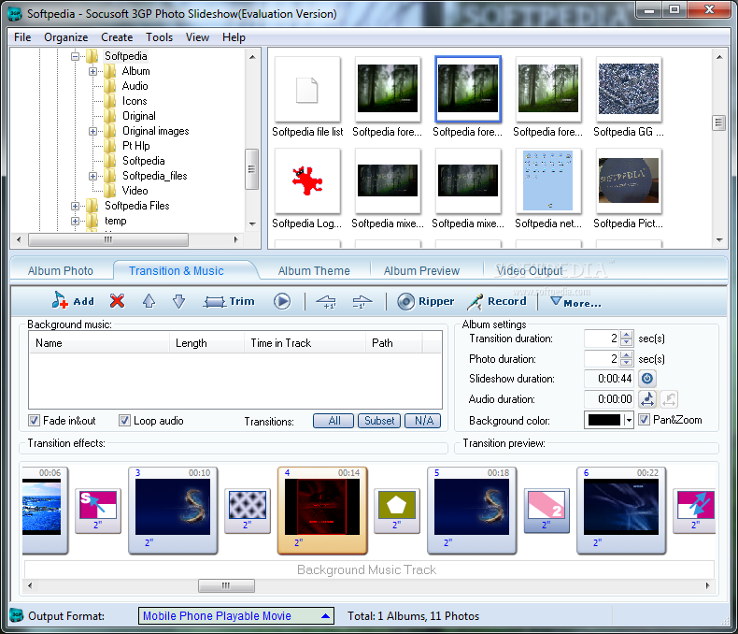Switch to the Album Preview tab
The image size is (738, 634).
pyautogui.click(x=421, y=271)
